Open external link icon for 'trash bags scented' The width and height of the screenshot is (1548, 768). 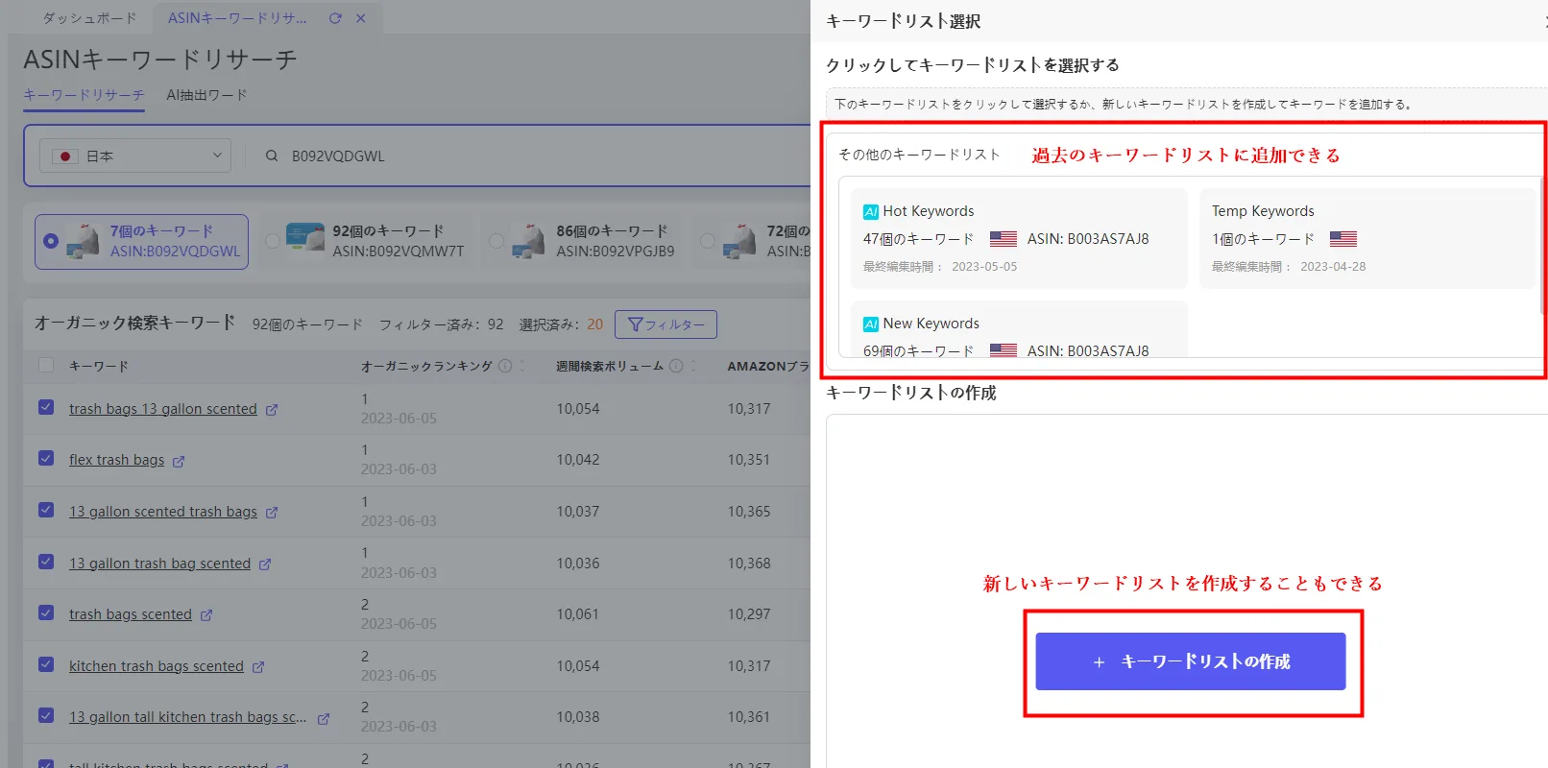[206, 615]
